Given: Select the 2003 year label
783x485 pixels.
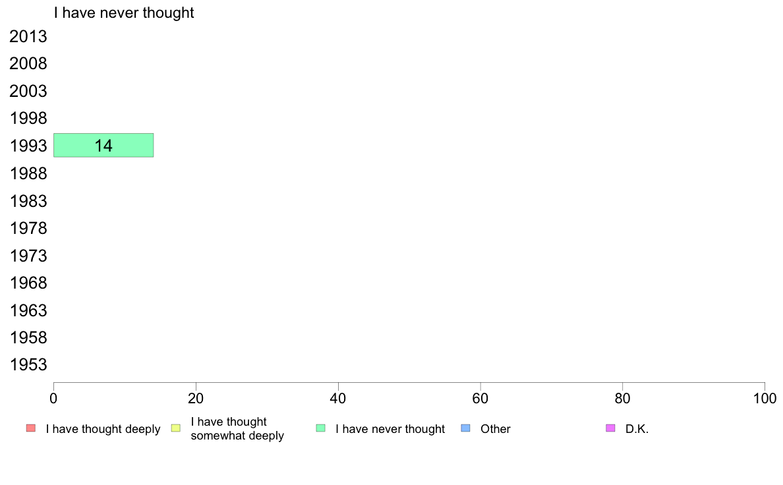Looking at the screenshot, I should point(28,92).
